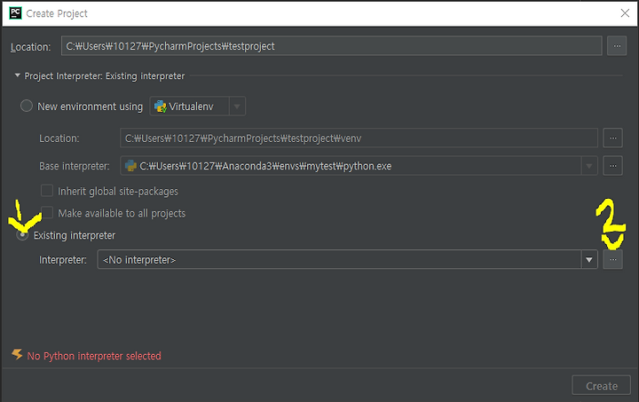The width and height of the screenshot is (639, 402).
Task: Click the Create button
Action: pos(601,385)
